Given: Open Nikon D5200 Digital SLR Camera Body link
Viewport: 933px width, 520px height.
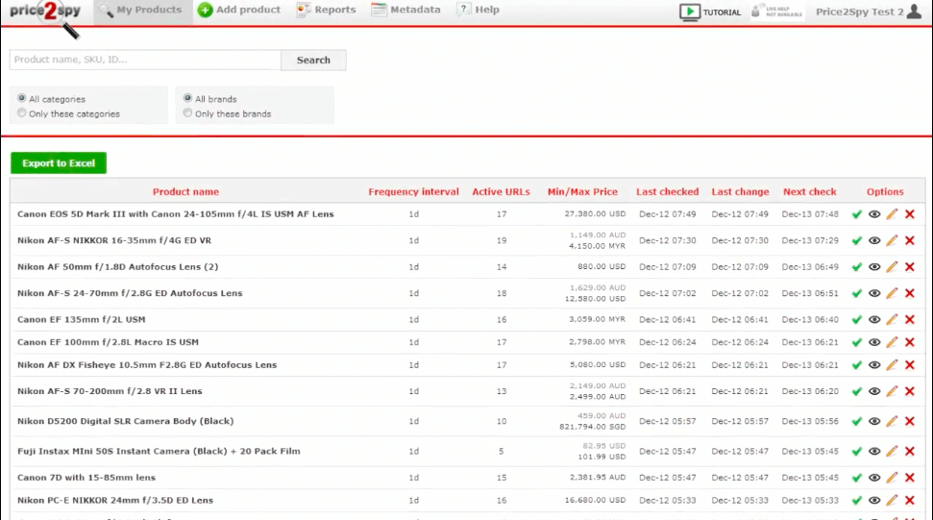Looking at the screenshot, I should pyautogui.click(x=126, y=421).
